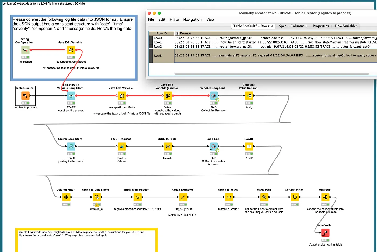377x252 pixels.
Task: Select the Variable Loop End node
Action: tap(214, 95)
